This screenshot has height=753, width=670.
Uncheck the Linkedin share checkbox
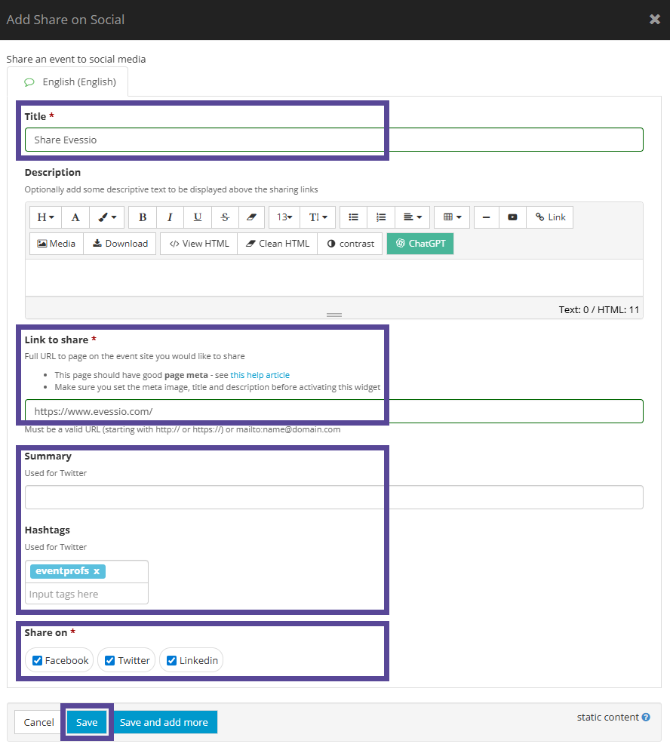(x=171, y=661)
